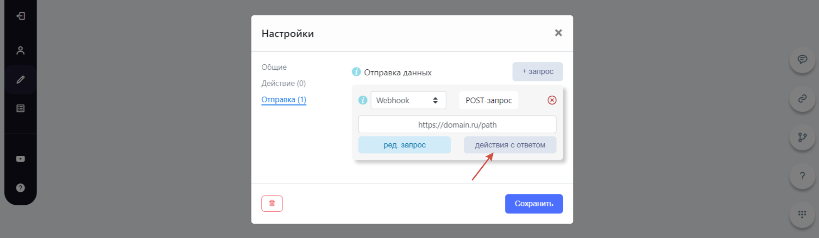This screenshot has width=819, height=238.
Task: Click the exit/logout icon in left sidebar
Action: coord(20,16)
